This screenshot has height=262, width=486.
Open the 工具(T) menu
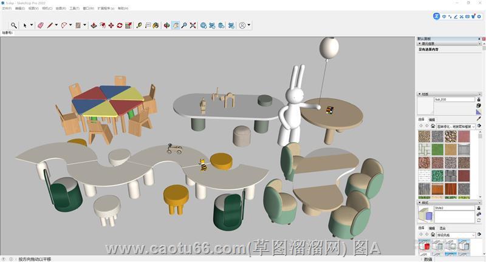74,8
